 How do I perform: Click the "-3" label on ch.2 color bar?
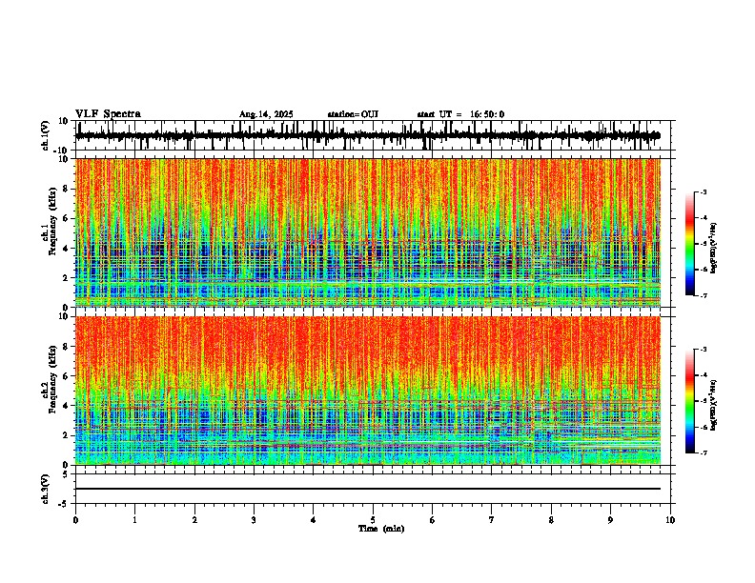point(704,350)
